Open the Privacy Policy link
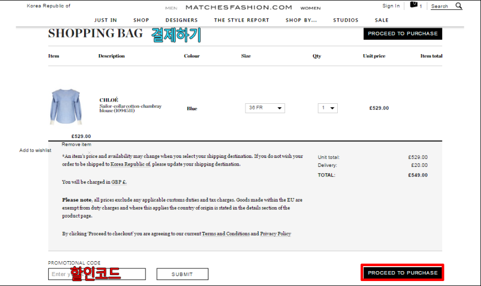Viewport: 481px width, 286px height. 275,234
